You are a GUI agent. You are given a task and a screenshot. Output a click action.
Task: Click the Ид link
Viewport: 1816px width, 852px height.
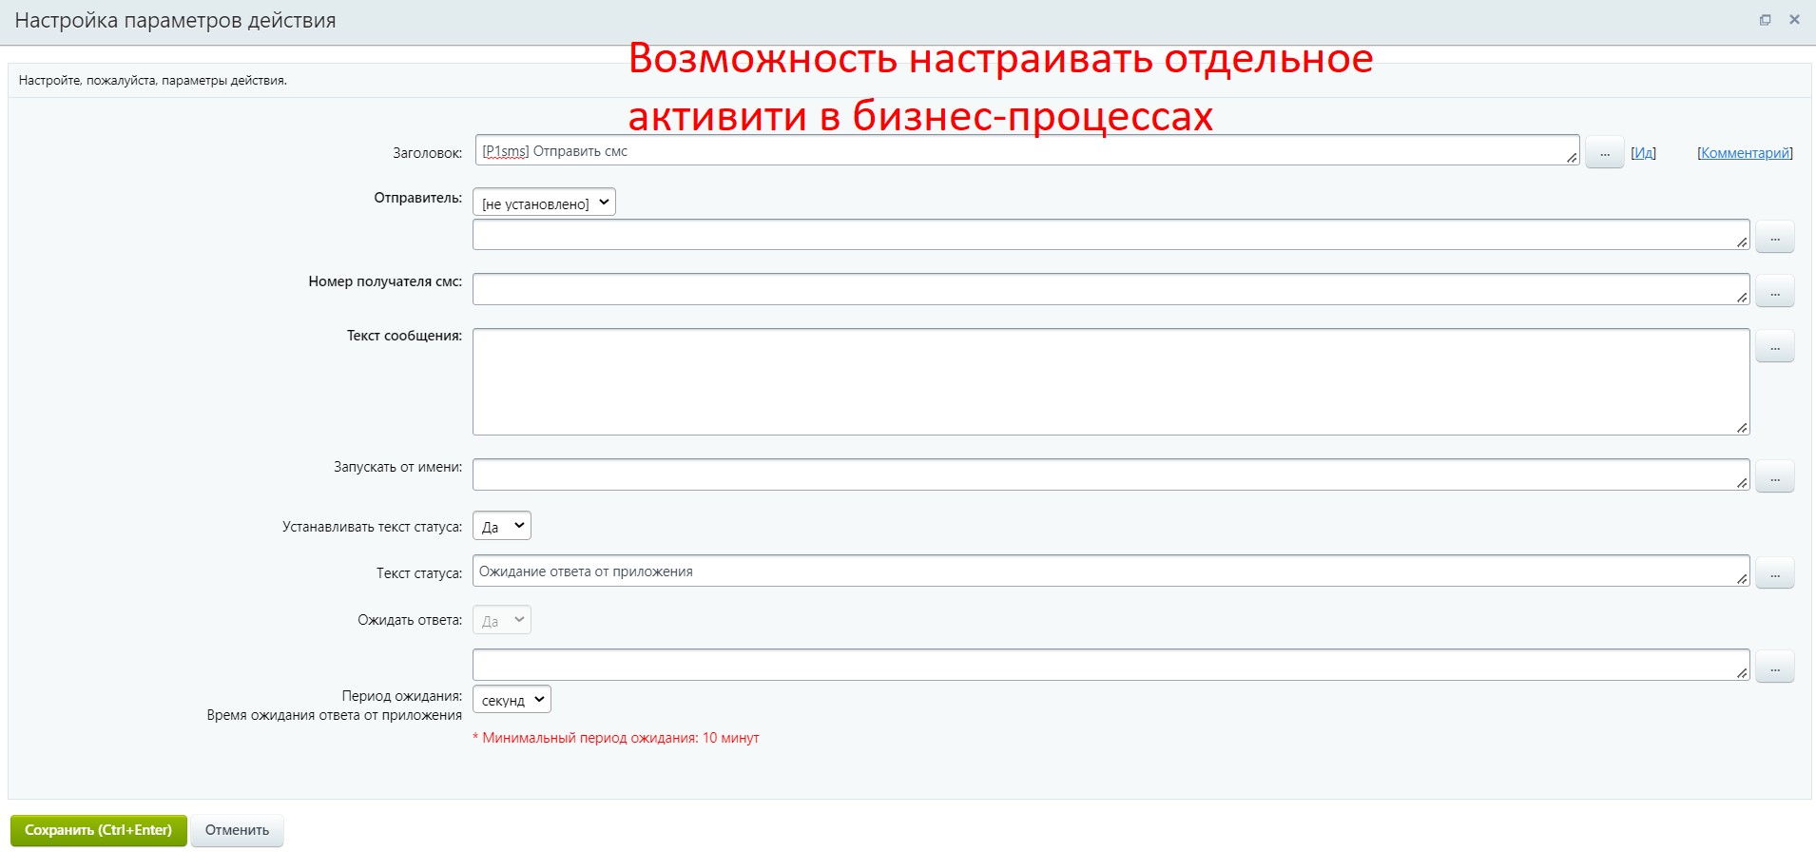(1643, 153)
